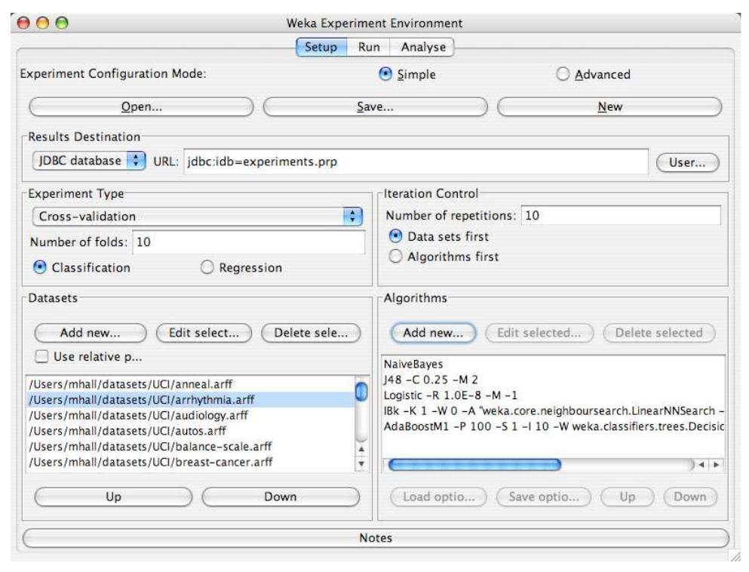This screenshot has height=572, width=749.
Task: Close the Weka Experiment Environment window
Action: click(23, 23)
